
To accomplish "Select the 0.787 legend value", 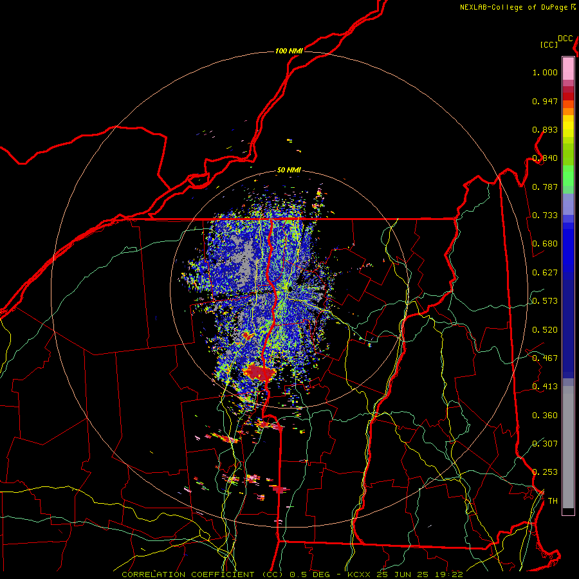I will [x=545, y=187].
